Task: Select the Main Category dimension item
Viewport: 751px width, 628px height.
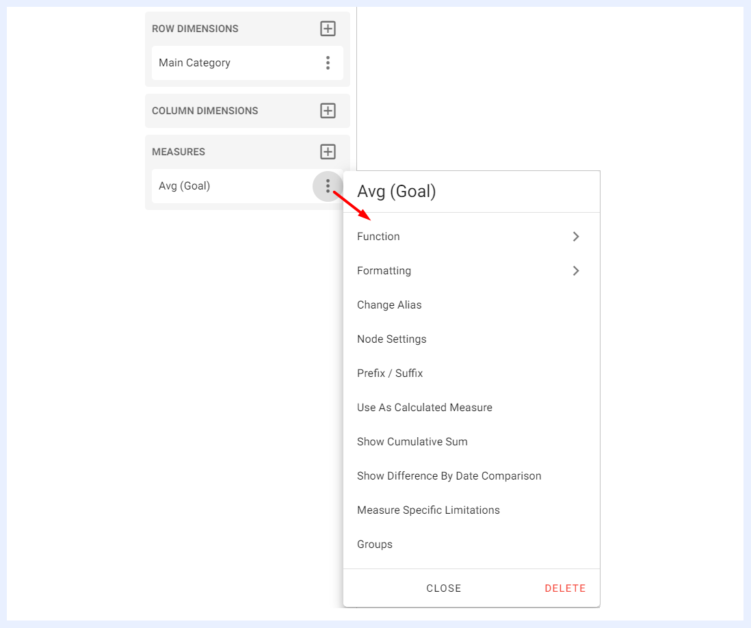Action: click(247, 63)
